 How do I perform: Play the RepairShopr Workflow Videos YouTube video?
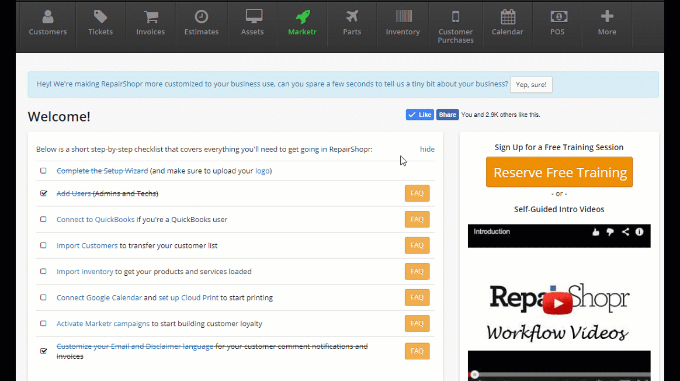pyautogui.click(x=557, y=303)
